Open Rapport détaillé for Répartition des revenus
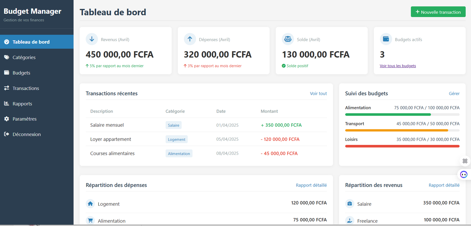 tap(444, 185)
